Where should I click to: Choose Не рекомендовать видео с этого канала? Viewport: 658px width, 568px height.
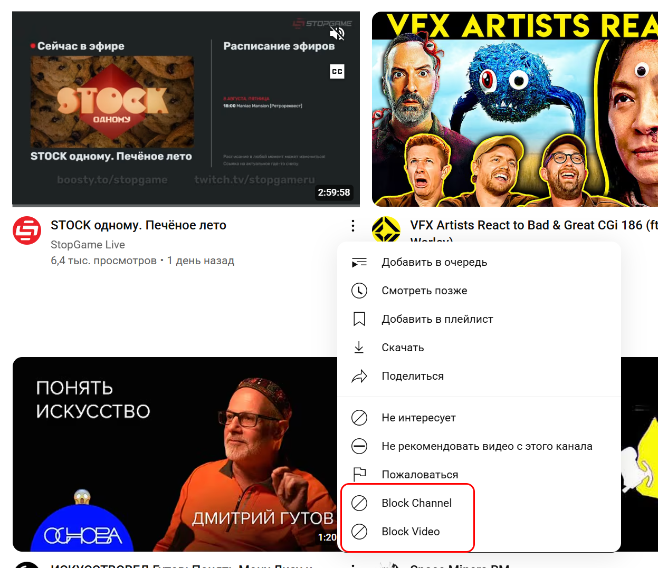(479, 446)
